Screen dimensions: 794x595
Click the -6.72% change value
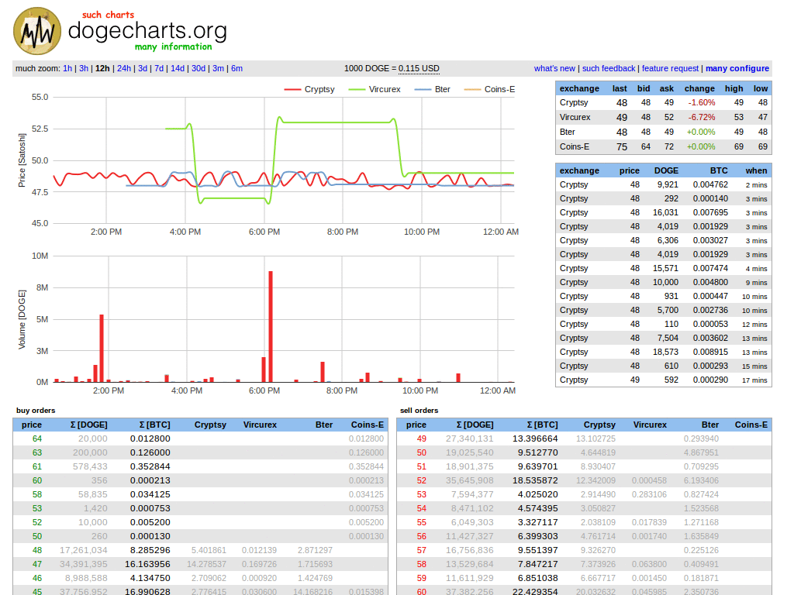click(701, 118)
